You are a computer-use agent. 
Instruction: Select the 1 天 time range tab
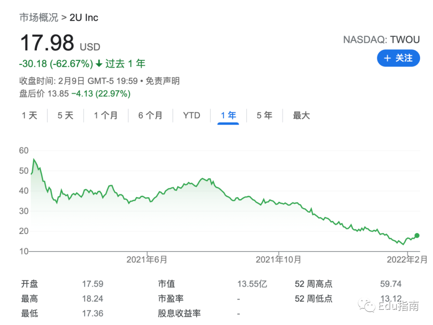click(30, 115)
